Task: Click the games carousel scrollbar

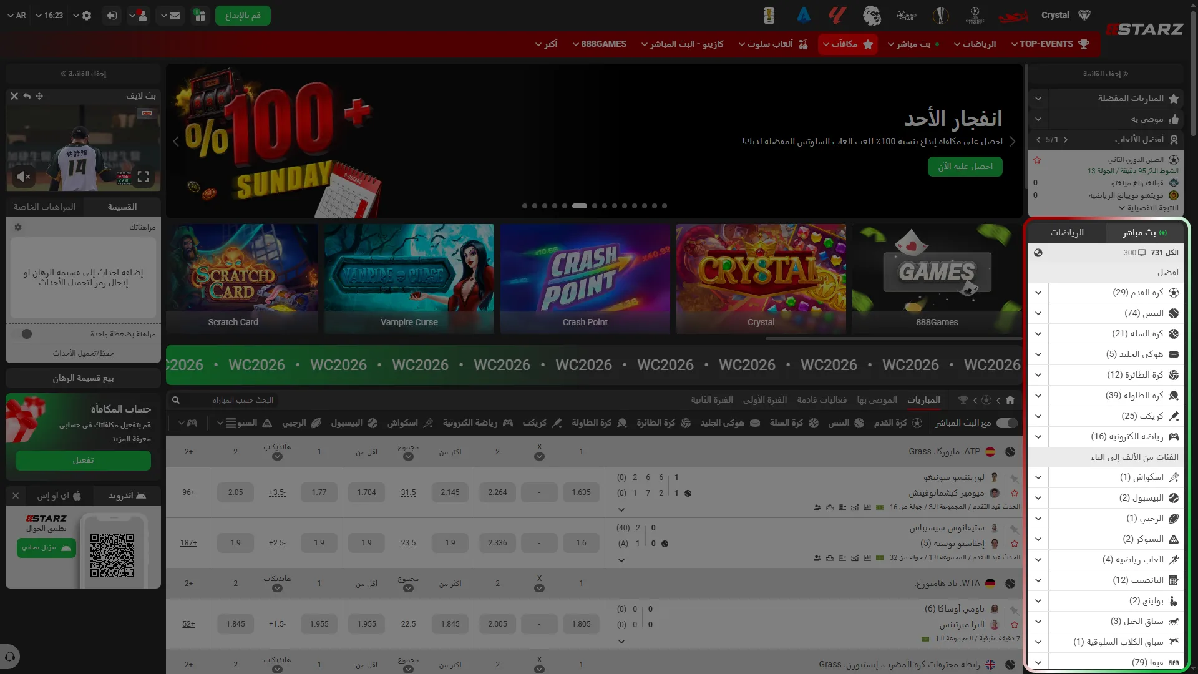Action: click(894, 339)
